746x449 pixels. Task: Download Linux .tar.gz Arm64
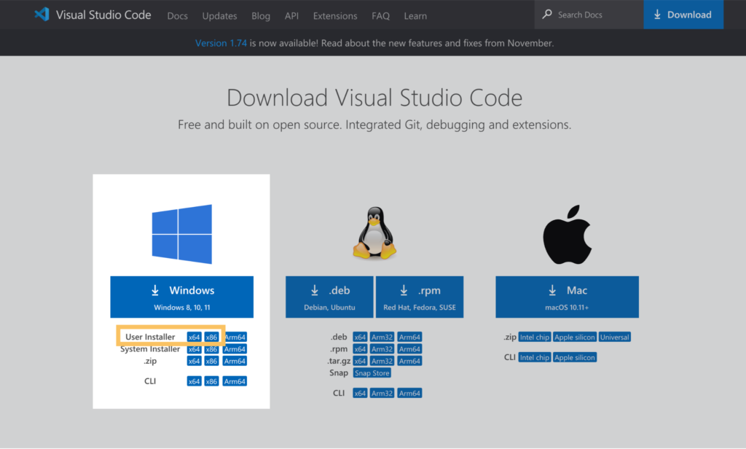coord(409,361)
